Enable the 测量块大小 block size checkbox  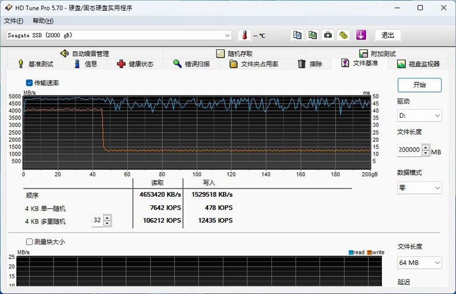(x=30, y=242)
